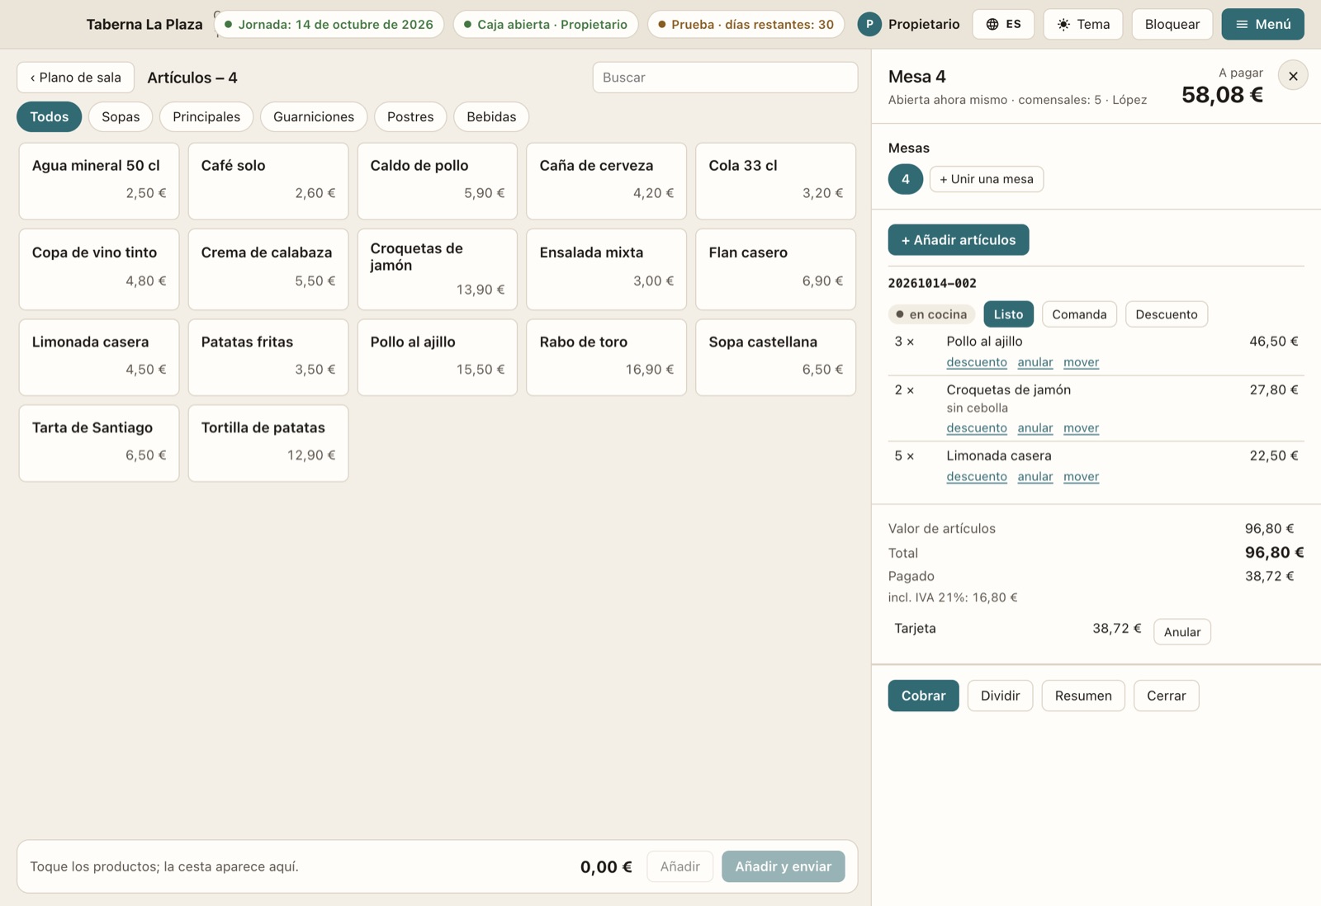Toggle the Tema theme button
1321x906 pixels.
click(1083, 24)
